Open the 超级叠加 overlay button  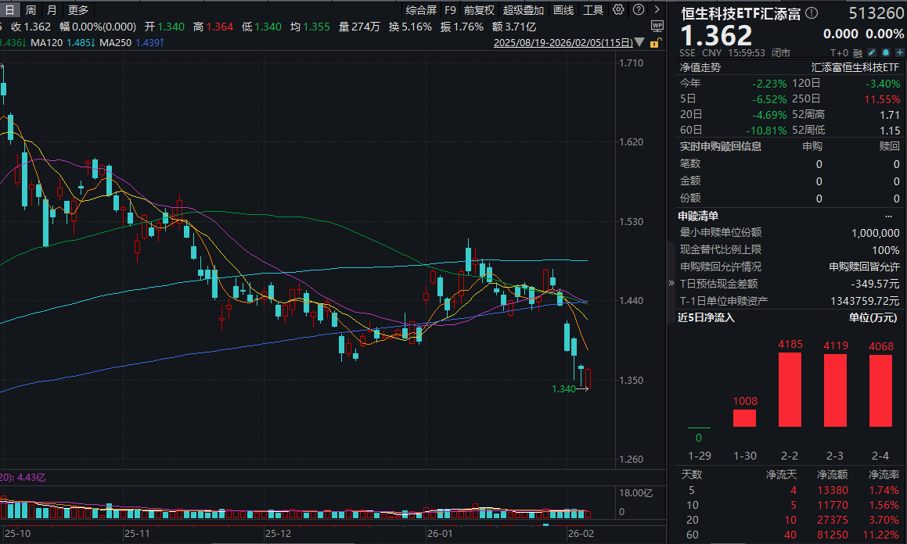[523, 10]
